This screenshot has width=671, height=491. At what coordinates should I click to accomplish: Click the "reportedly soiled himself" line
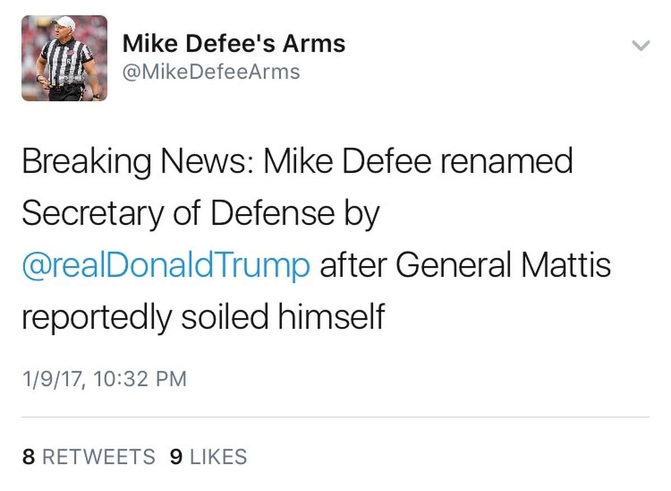pos(204,317)
